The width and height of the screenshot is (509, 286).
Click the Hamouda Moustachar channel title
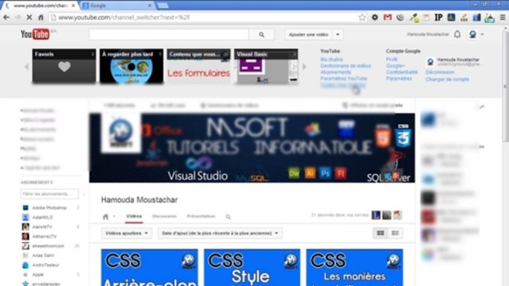tap(139, 200)
